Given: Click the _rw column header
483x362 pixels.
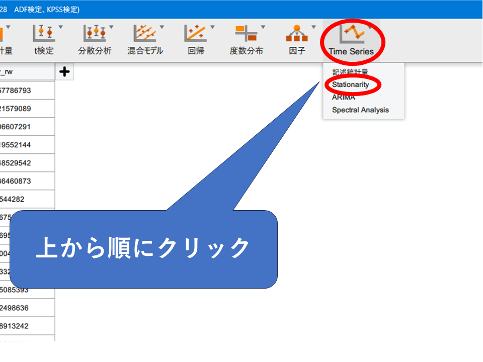Looking at the screenshot, I should [25, 72].
